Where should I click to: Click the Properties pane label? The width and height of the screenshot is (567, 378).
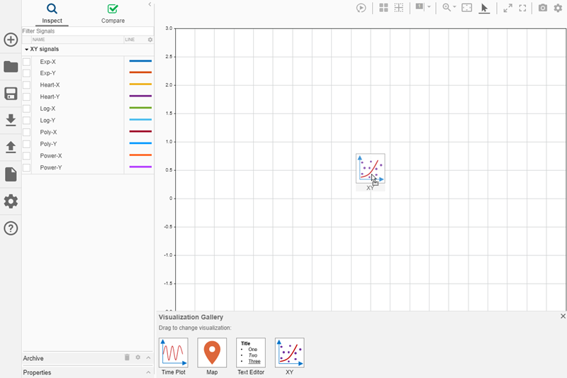pyautogui.click(x=37, y=372)
